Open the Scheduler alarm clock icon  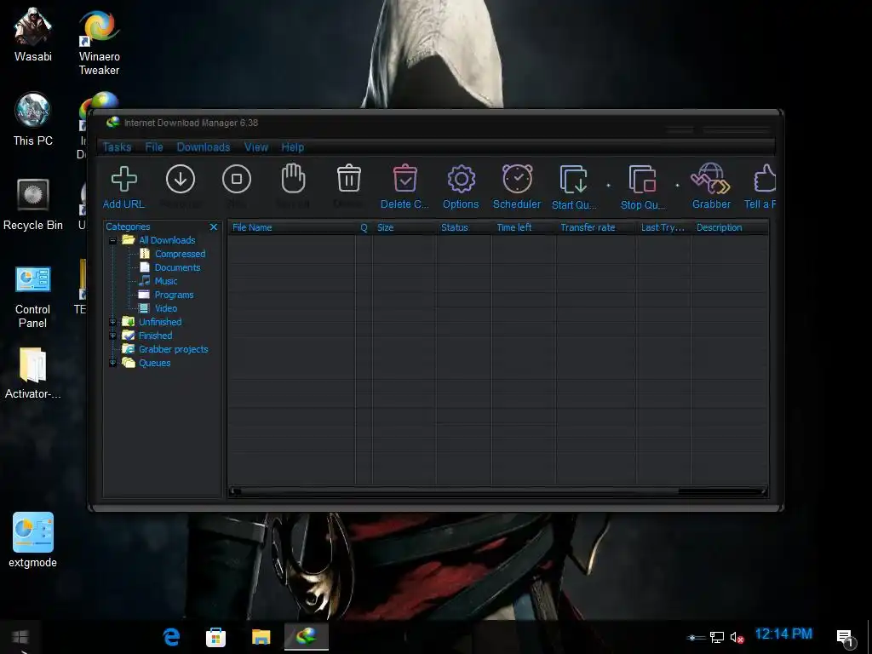click(517, 179)
